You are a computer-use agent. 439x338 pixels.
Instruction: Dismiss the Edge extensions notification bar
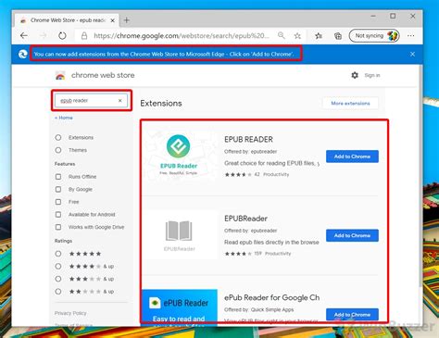point(412,54)
